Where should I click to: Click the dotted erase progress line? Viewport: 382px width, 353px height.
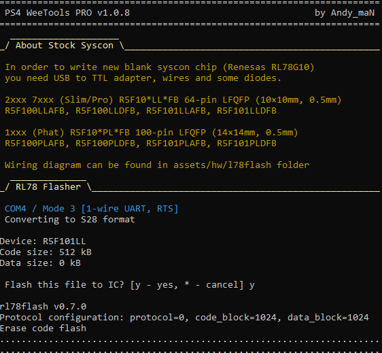click(x=191, y=341)
